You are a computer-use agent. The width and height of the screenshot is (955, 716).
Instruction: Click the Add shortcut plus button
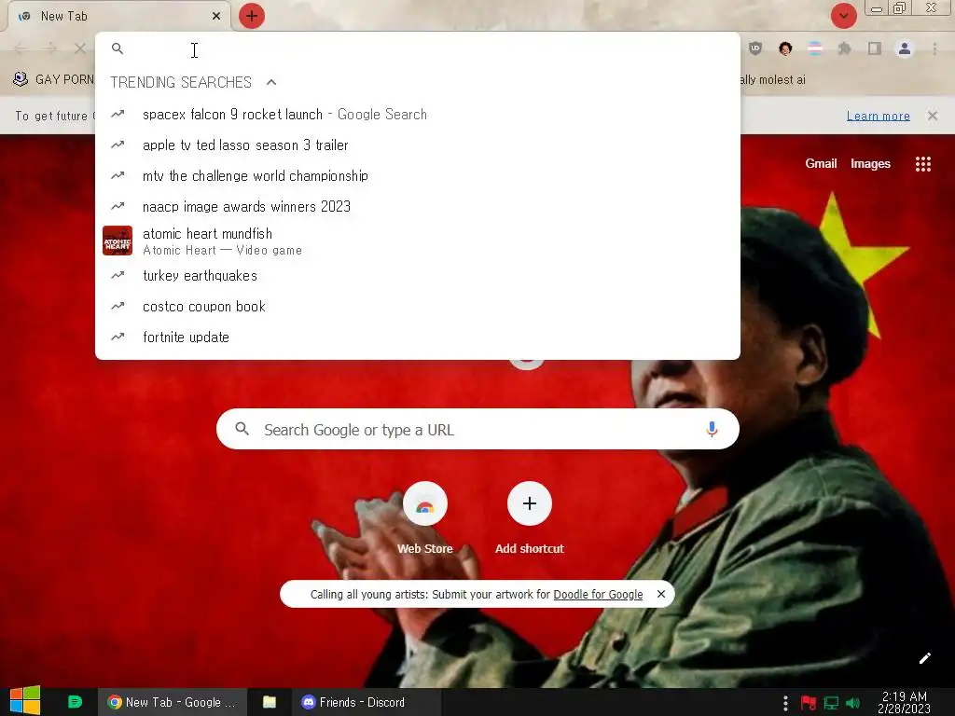530,503
